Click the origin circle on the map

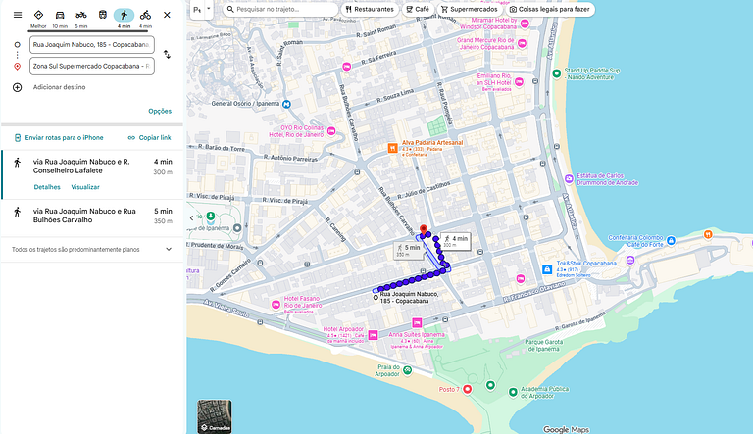tap(376, 298)
